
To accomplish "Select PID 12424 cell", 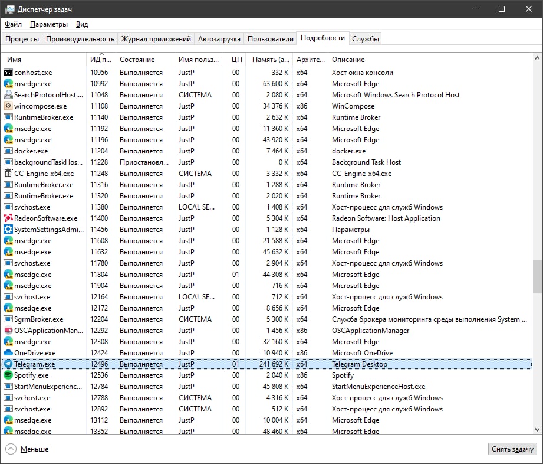I will [99, 352].
